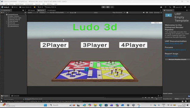Open the Play Focused dropdown

click(119, 12)
